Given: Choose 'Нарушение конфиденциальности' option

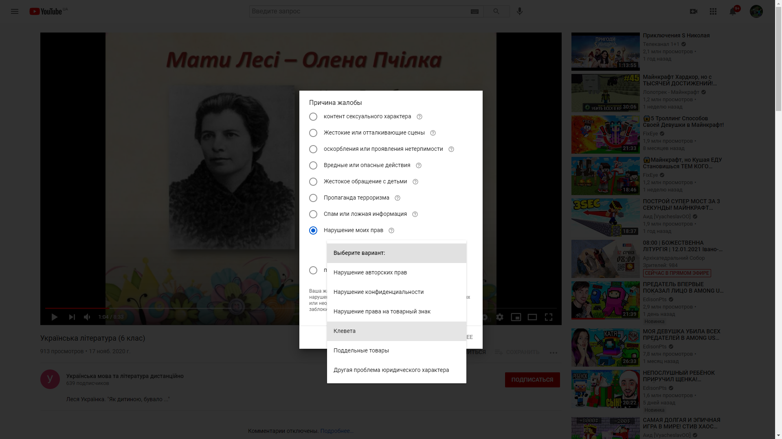Looking at the screenshot, I should pos(397,292).
